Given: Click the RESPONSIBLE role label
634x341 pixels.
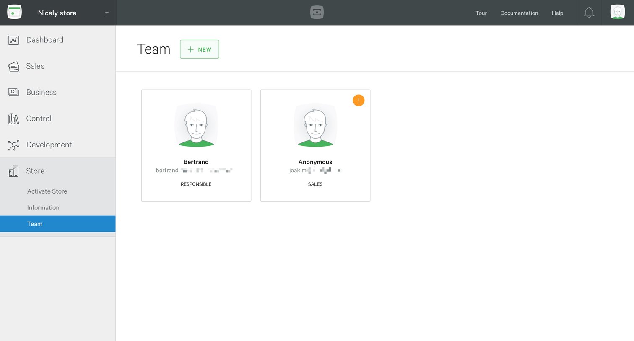Looking at the screenshot, I should pos(196,184).
